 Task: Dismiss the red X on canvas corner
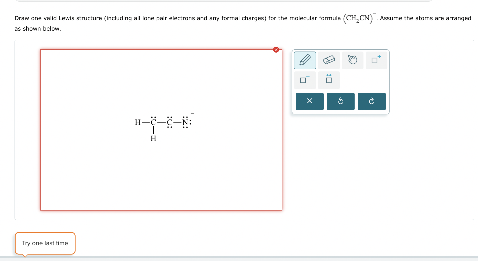pos(276,50)
